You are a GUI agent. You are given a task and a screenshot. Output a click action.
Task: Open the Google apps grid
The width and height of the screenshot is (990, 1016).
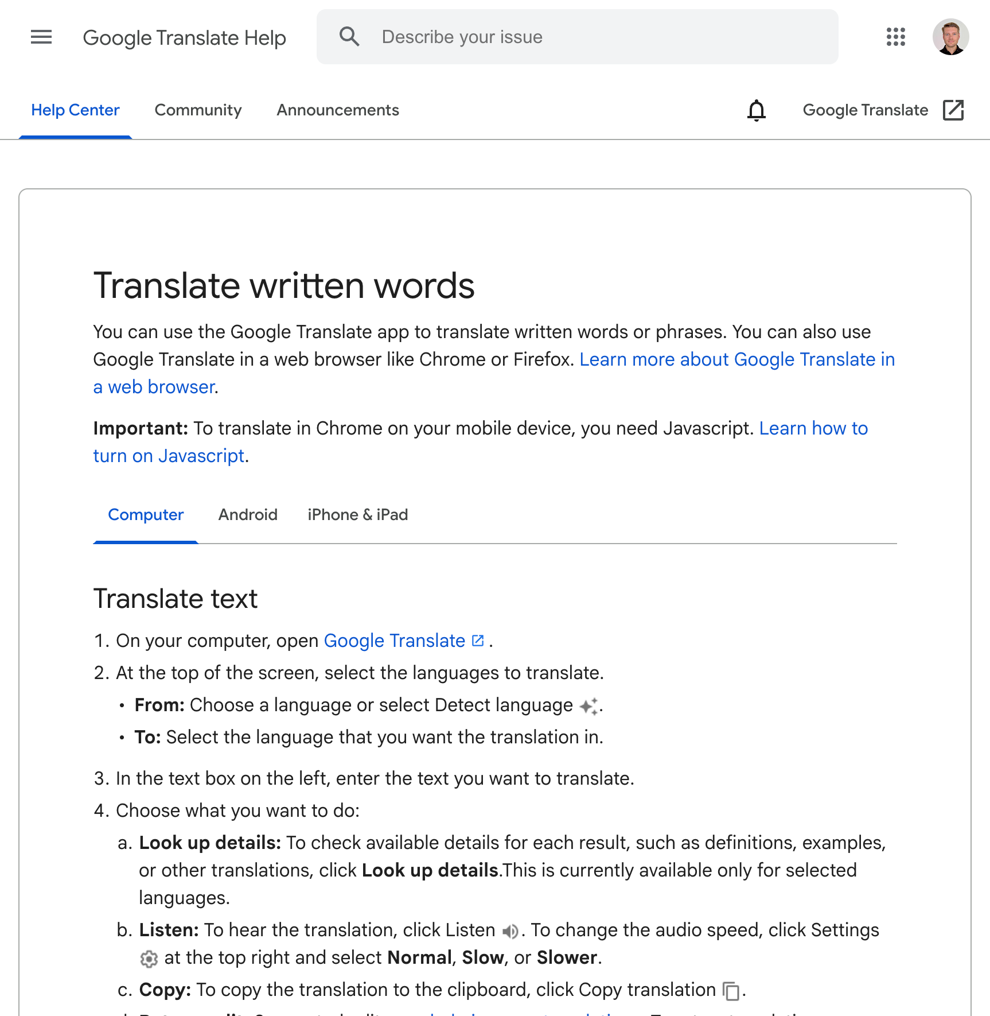895,37
